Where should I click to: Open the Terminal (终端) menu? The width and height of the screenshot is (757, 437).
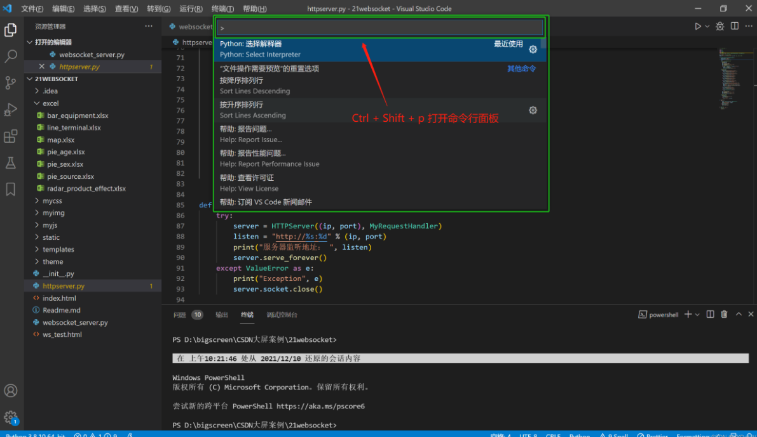(222, 9)
